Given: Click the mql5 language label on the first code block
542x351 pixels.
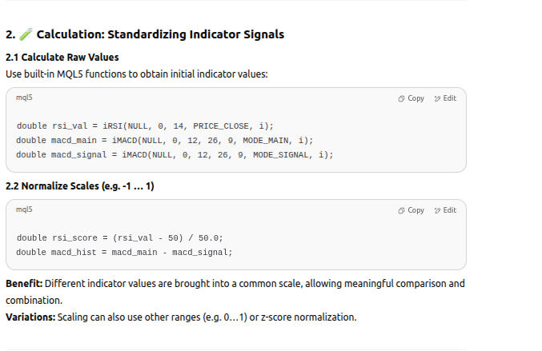Looking at the screenshot, I should coord(25,98).
